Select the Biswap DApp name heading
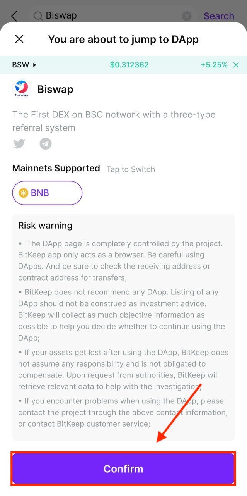This screenshot has width=247, height=496. (x=55, y=89)
